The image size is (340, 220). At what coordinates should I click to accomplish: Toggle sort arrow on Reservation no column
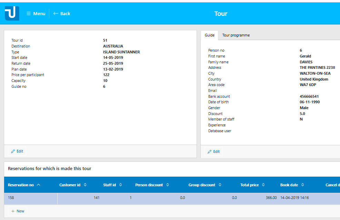(x=38, y=185)
